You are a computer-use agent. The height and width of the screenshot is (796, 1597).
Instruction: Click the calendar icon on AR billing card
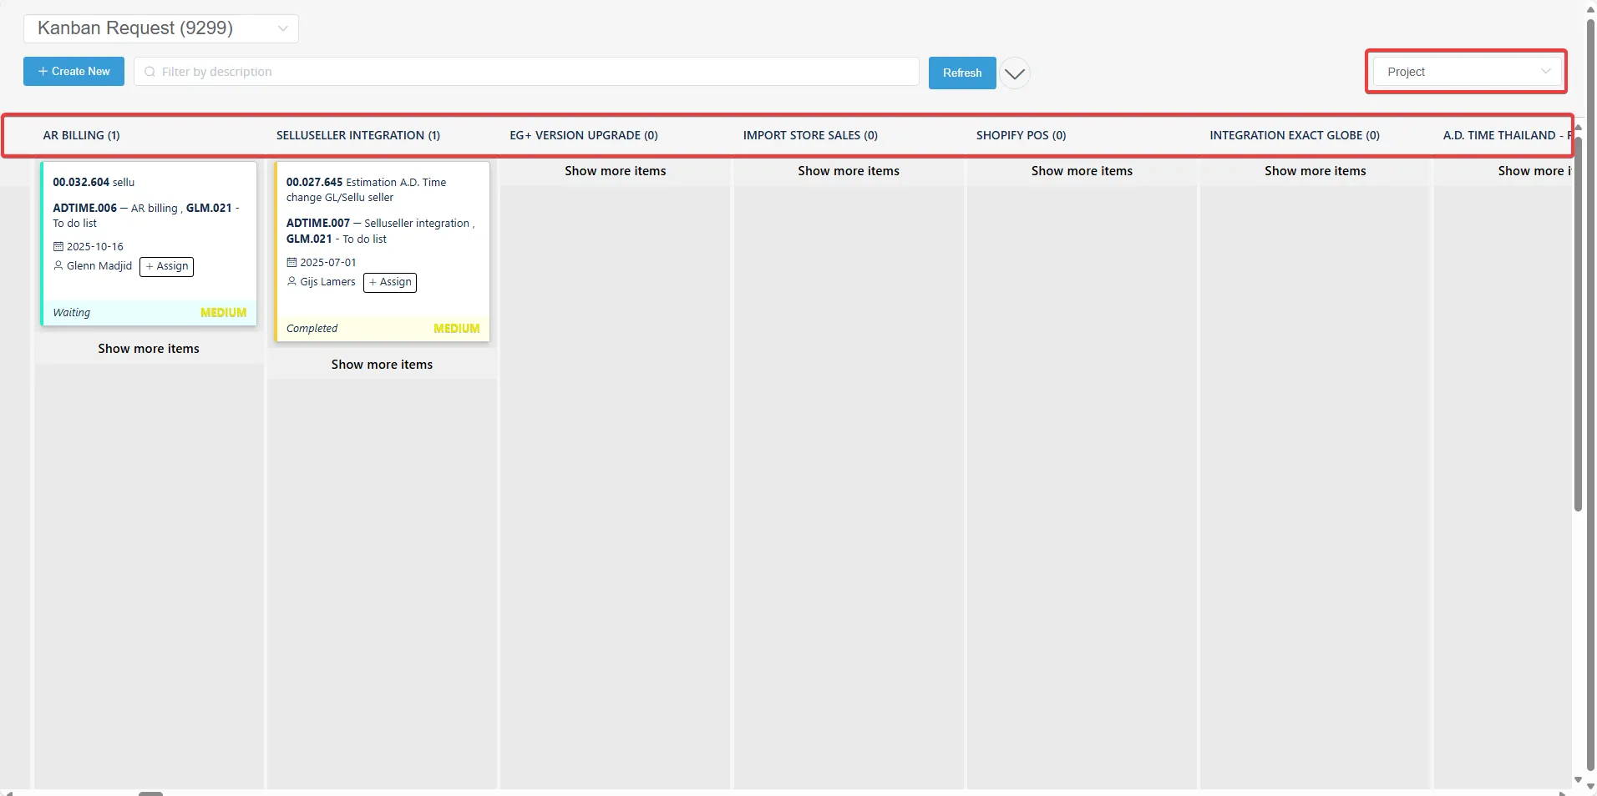pos(58,247)
